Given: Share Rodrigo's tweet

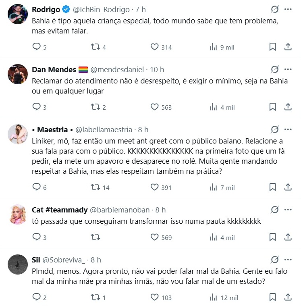Looking at the screenshot, I should pyautogui.click(x=288, y=47).
